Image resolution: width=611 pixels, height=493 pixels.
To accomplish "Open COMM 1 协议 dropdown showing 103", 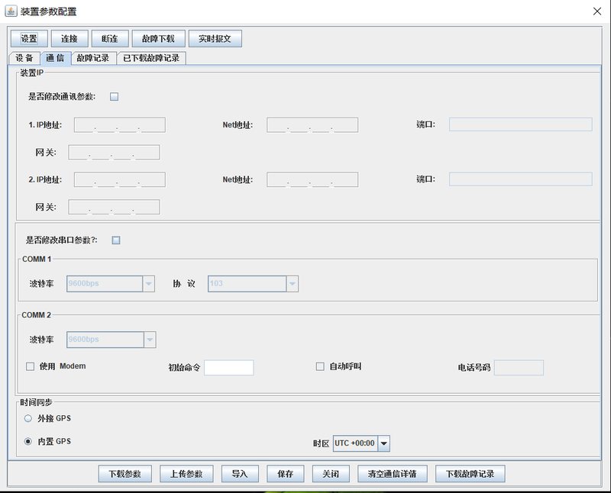I will pos(254,284).
